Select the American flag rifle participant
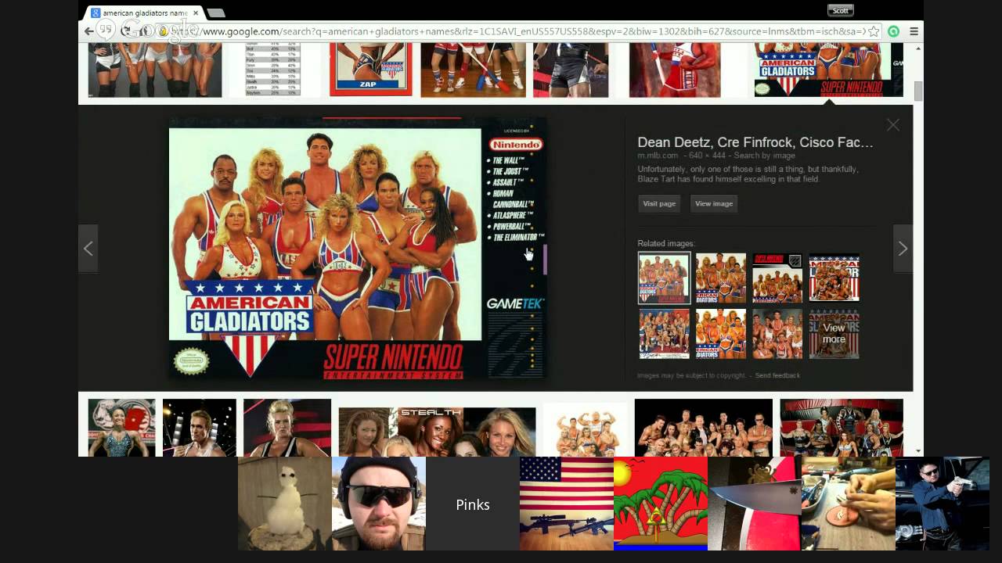The width and height of the screenshot is (1002, 563). 567,504
